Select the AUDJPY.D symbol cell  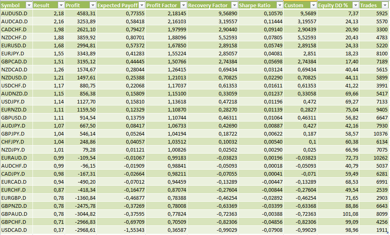click(16, 126)
